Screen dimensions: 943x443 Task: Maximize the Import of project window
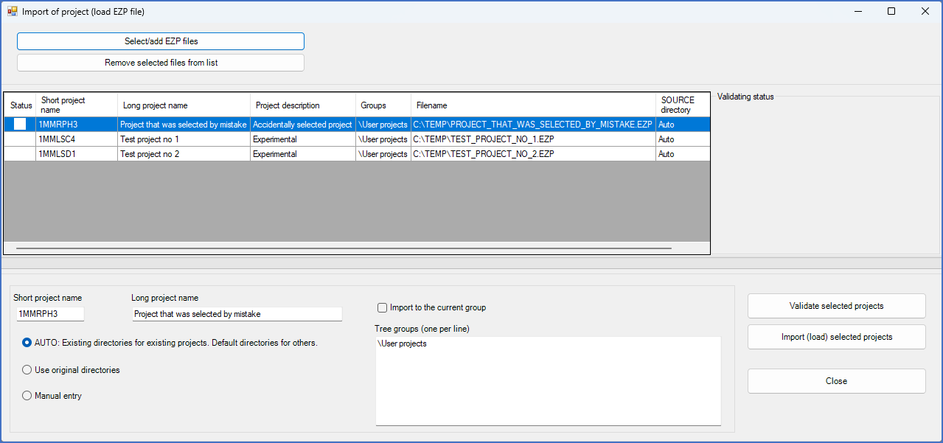point(891,11)
